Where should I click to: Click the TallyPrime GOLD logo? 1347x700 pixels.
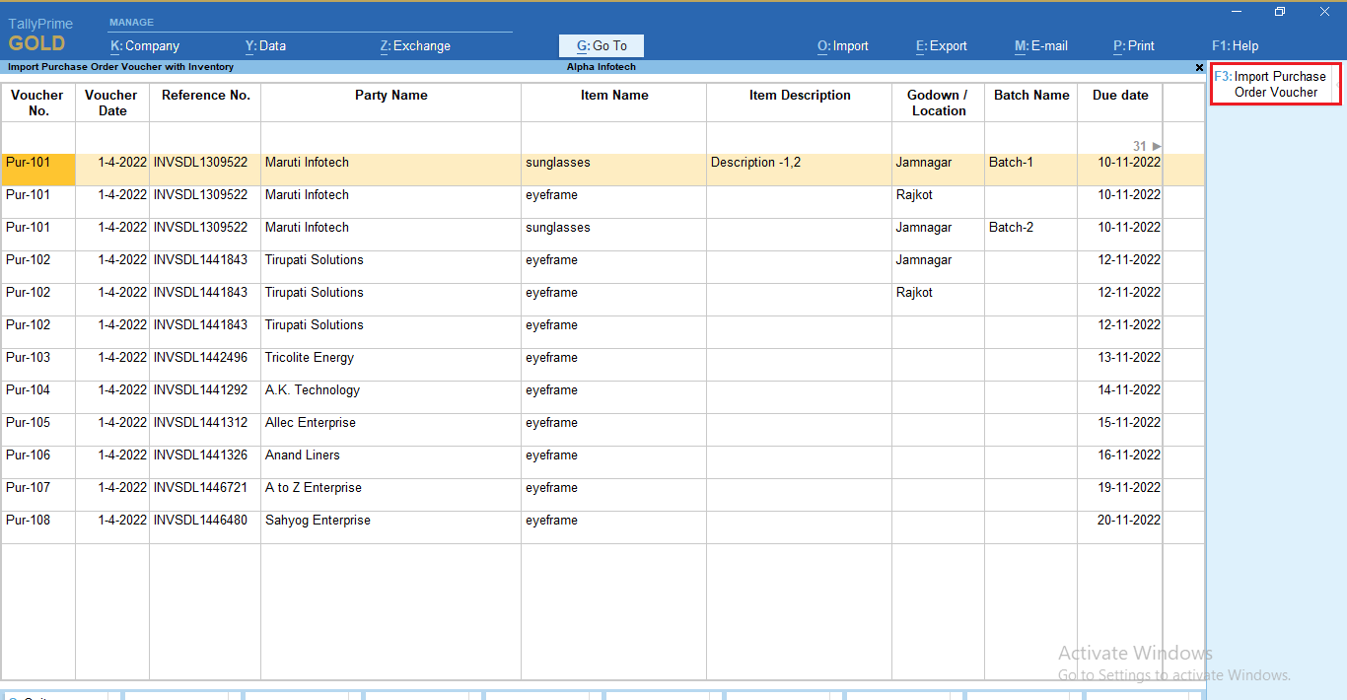point(39,31)
